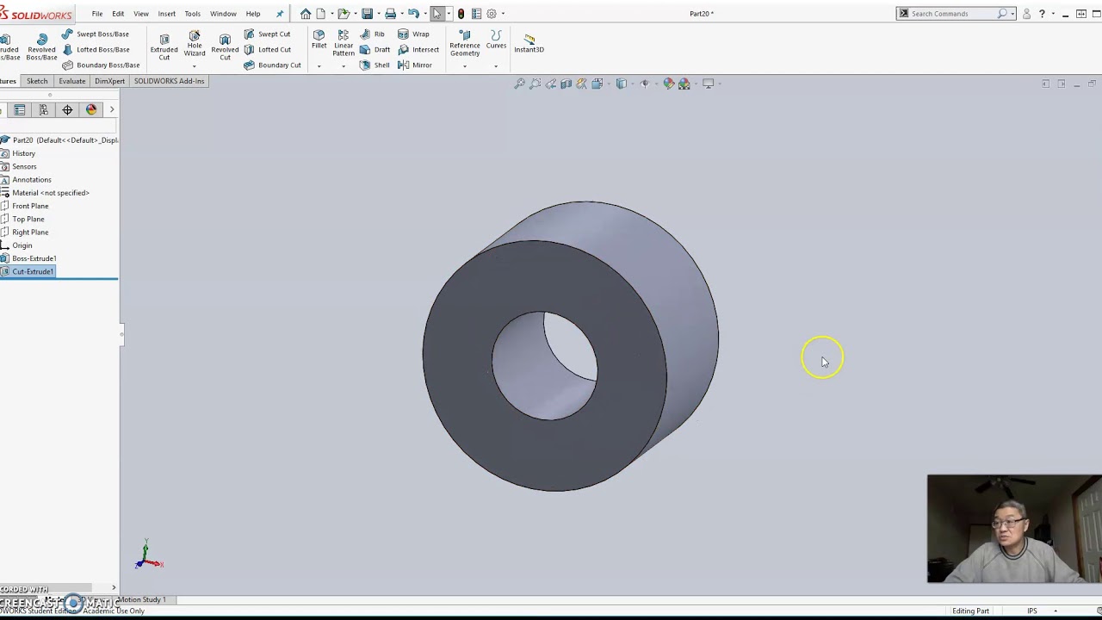Click the Intersect tool

coord(418,49)
